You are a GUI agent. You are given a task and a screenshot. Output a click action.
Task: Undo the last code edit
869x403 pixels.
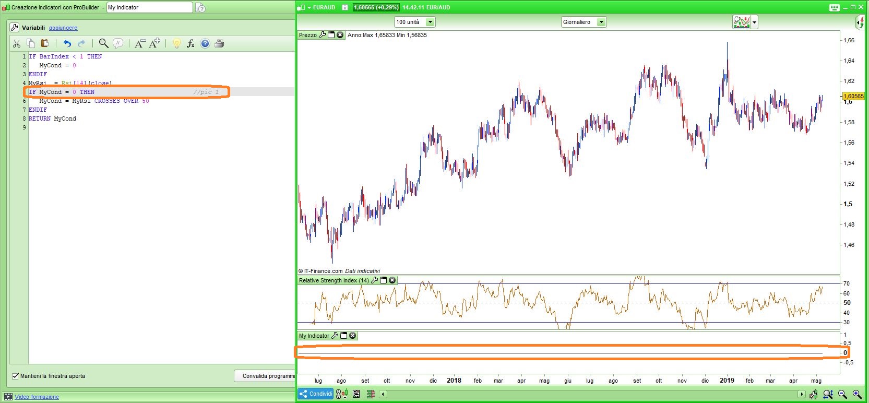[67, 43]
